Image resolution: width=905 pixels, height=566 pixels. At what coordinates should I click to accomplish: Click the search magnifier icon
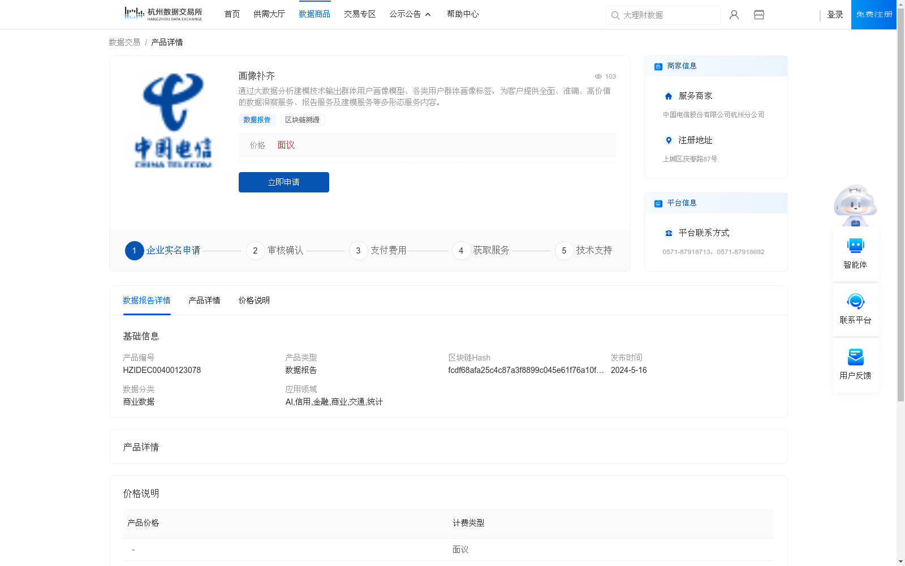coord(615,15)
